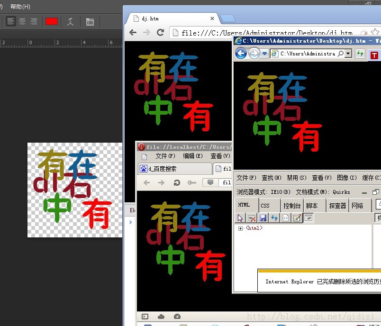Switch to the 探查器 tab in developer tools
Screen dimensions: 381x326
pos(337,206)
